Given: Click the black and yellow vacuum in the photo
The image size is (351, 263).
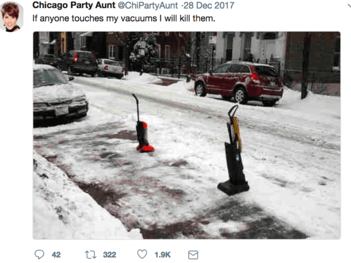Looking at the screenshot, I should [234, 150].
